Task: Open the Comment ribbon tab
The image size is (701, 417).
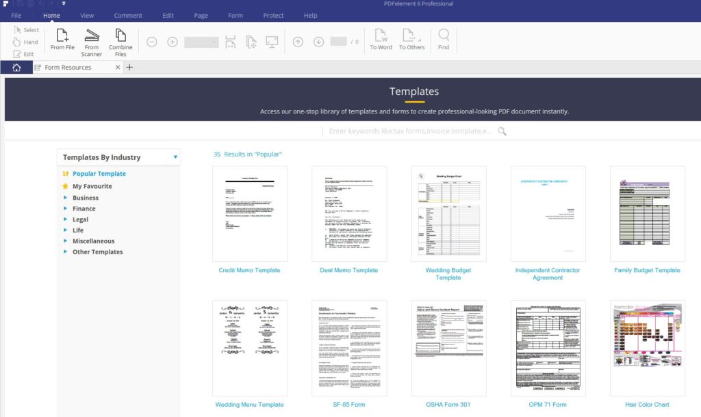Action: click(128, 16)
